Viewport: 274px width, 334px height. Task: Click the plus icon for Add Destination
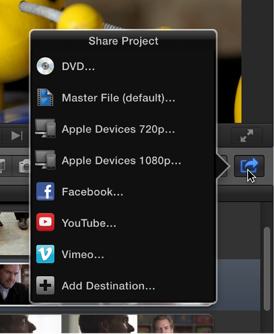point(45,285)
